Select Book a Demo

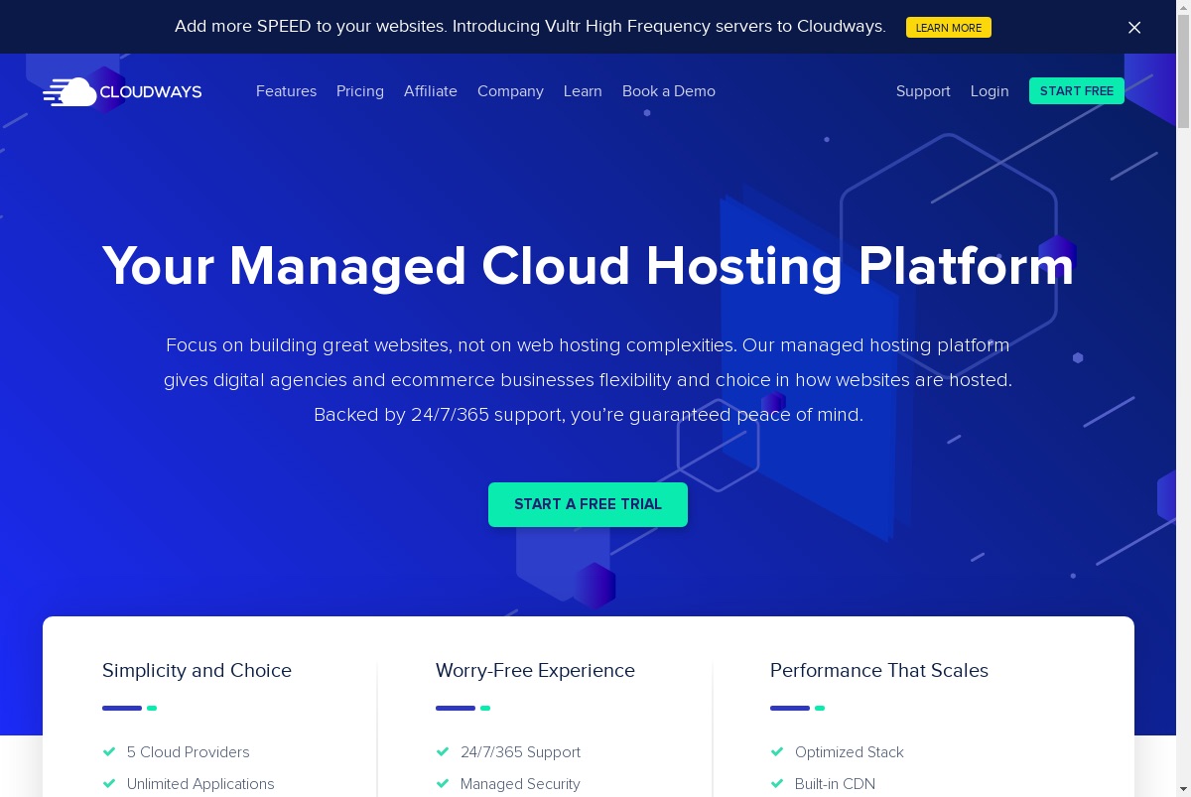(669, 91)
